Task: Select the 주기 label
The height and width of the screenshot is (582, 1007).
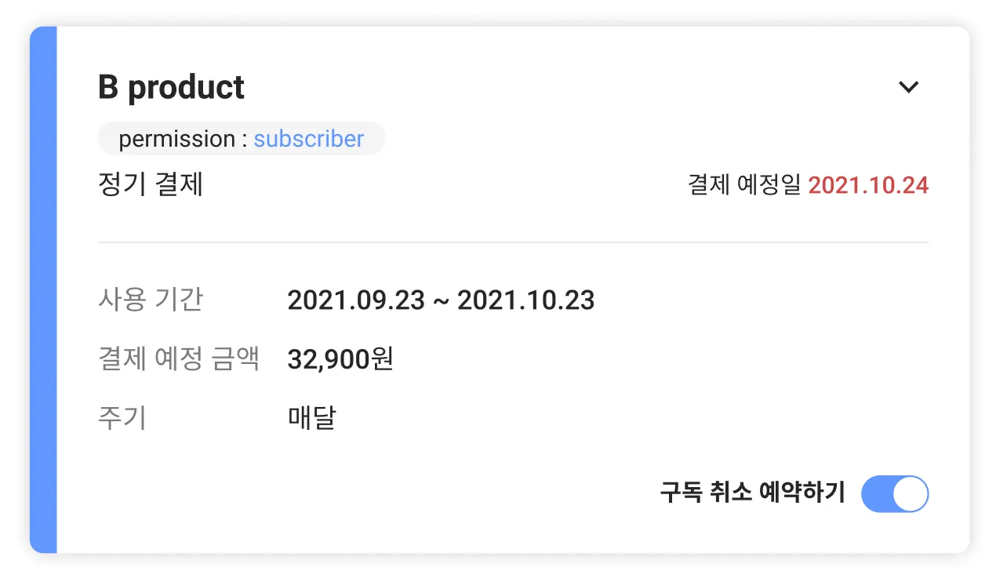Action: coord(122,418)
